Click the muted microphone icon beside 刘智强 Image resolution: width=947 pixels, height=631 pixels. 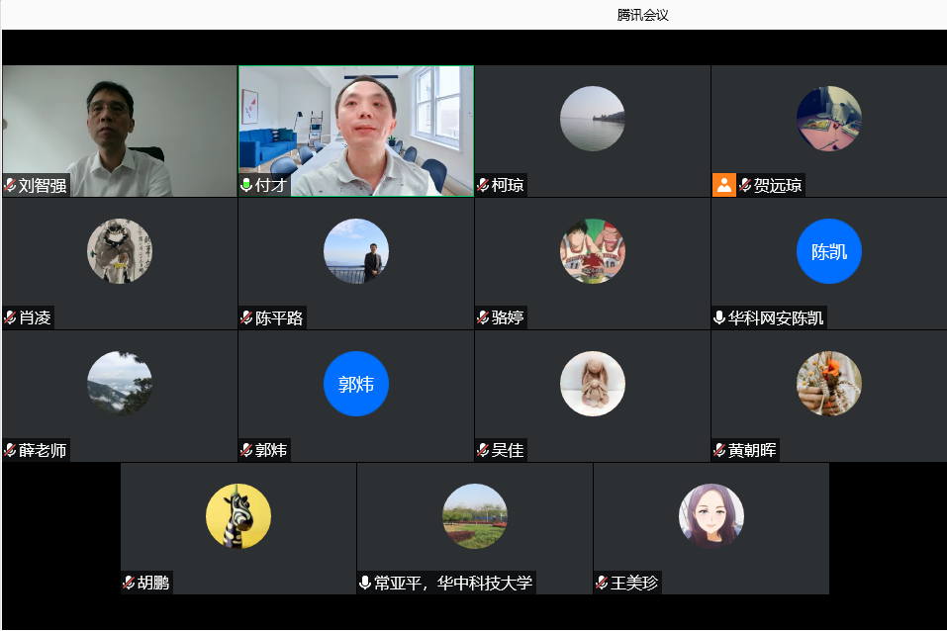pyautogui.click(x=11, y=186)
